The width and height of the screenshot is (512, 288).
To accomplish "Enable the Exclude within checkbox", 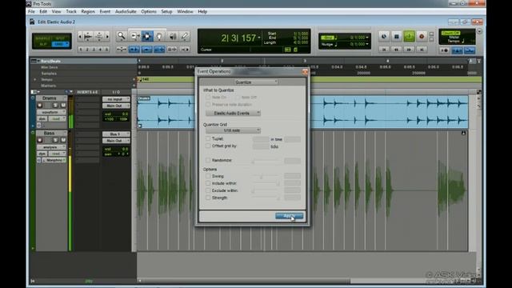I will (x=208, y=190).
